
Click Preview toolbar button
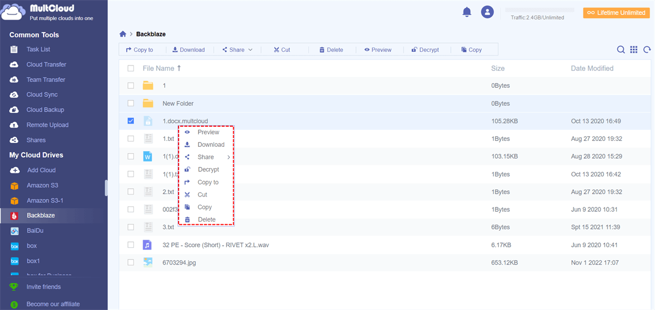point(378,50)
